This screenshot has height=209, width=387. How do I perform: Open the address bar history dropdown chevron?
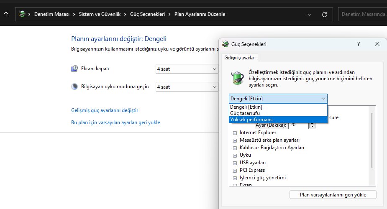[309, 14]
